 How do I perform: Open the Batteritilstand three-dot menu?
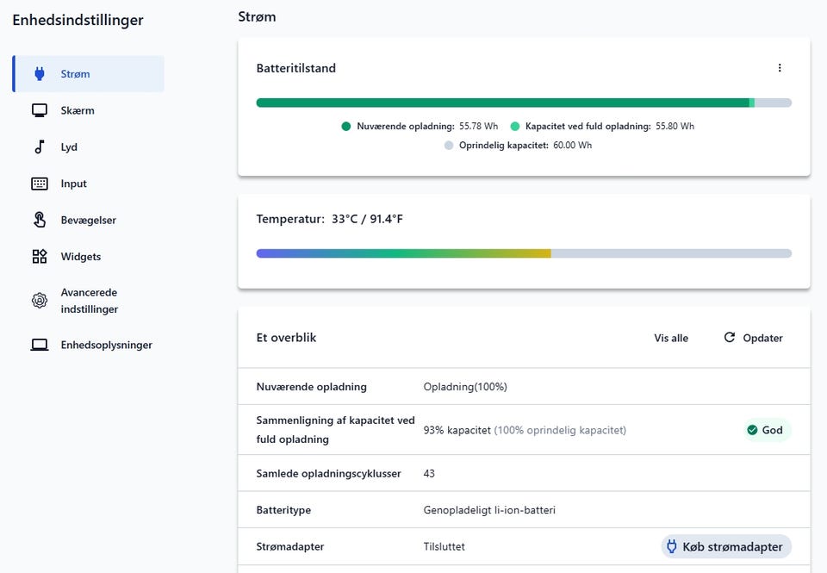coord(780,68)
